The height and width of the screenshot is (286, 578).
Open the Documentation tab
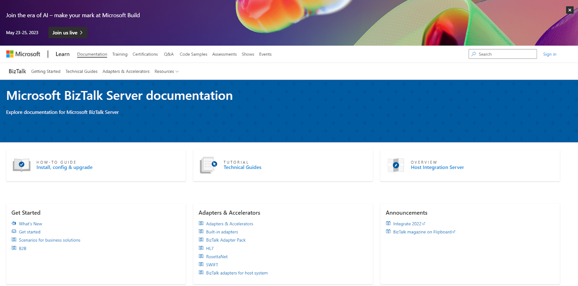click(x=92, y=54)
